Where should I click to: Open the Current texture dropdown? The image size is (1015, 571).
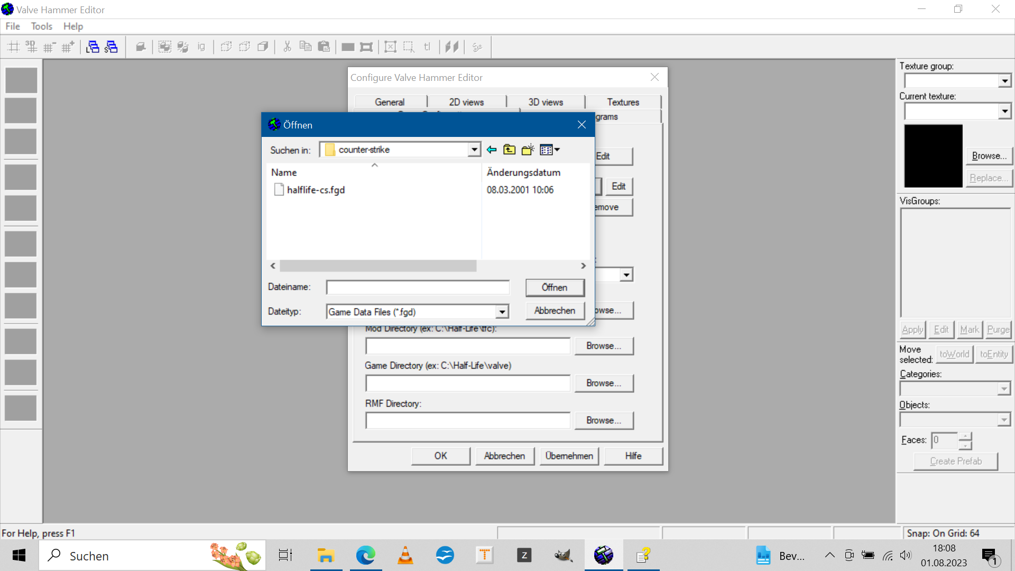(x=1004, y=111)
